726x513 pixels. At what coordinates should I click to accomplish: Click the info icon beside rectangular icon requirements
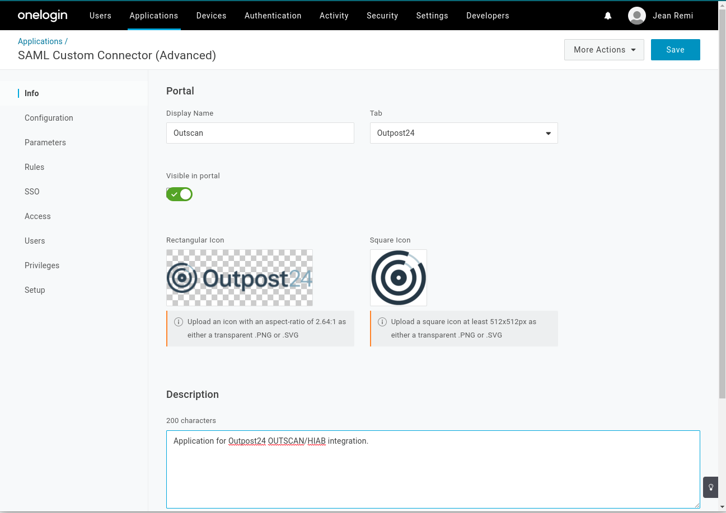[179, 321]
